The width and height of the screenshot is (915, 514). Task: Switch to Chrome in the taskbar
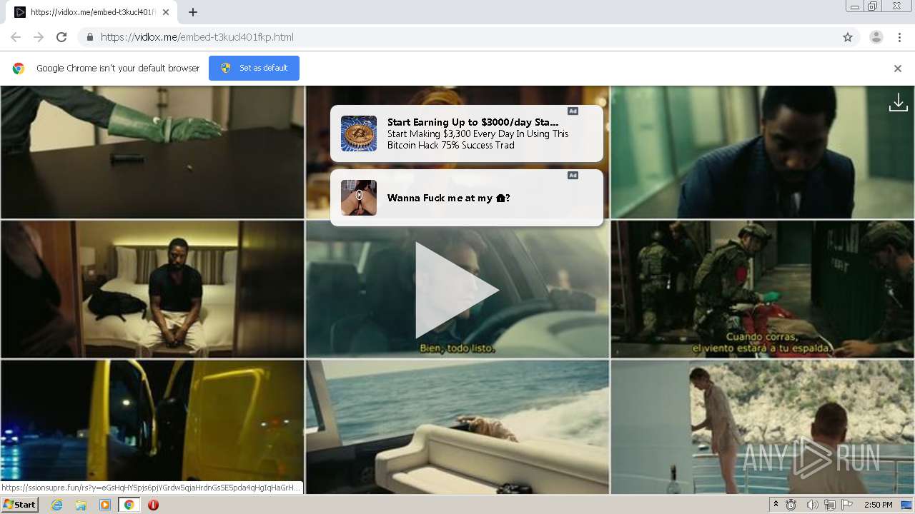pyautogui.click(x=129, y=505)
